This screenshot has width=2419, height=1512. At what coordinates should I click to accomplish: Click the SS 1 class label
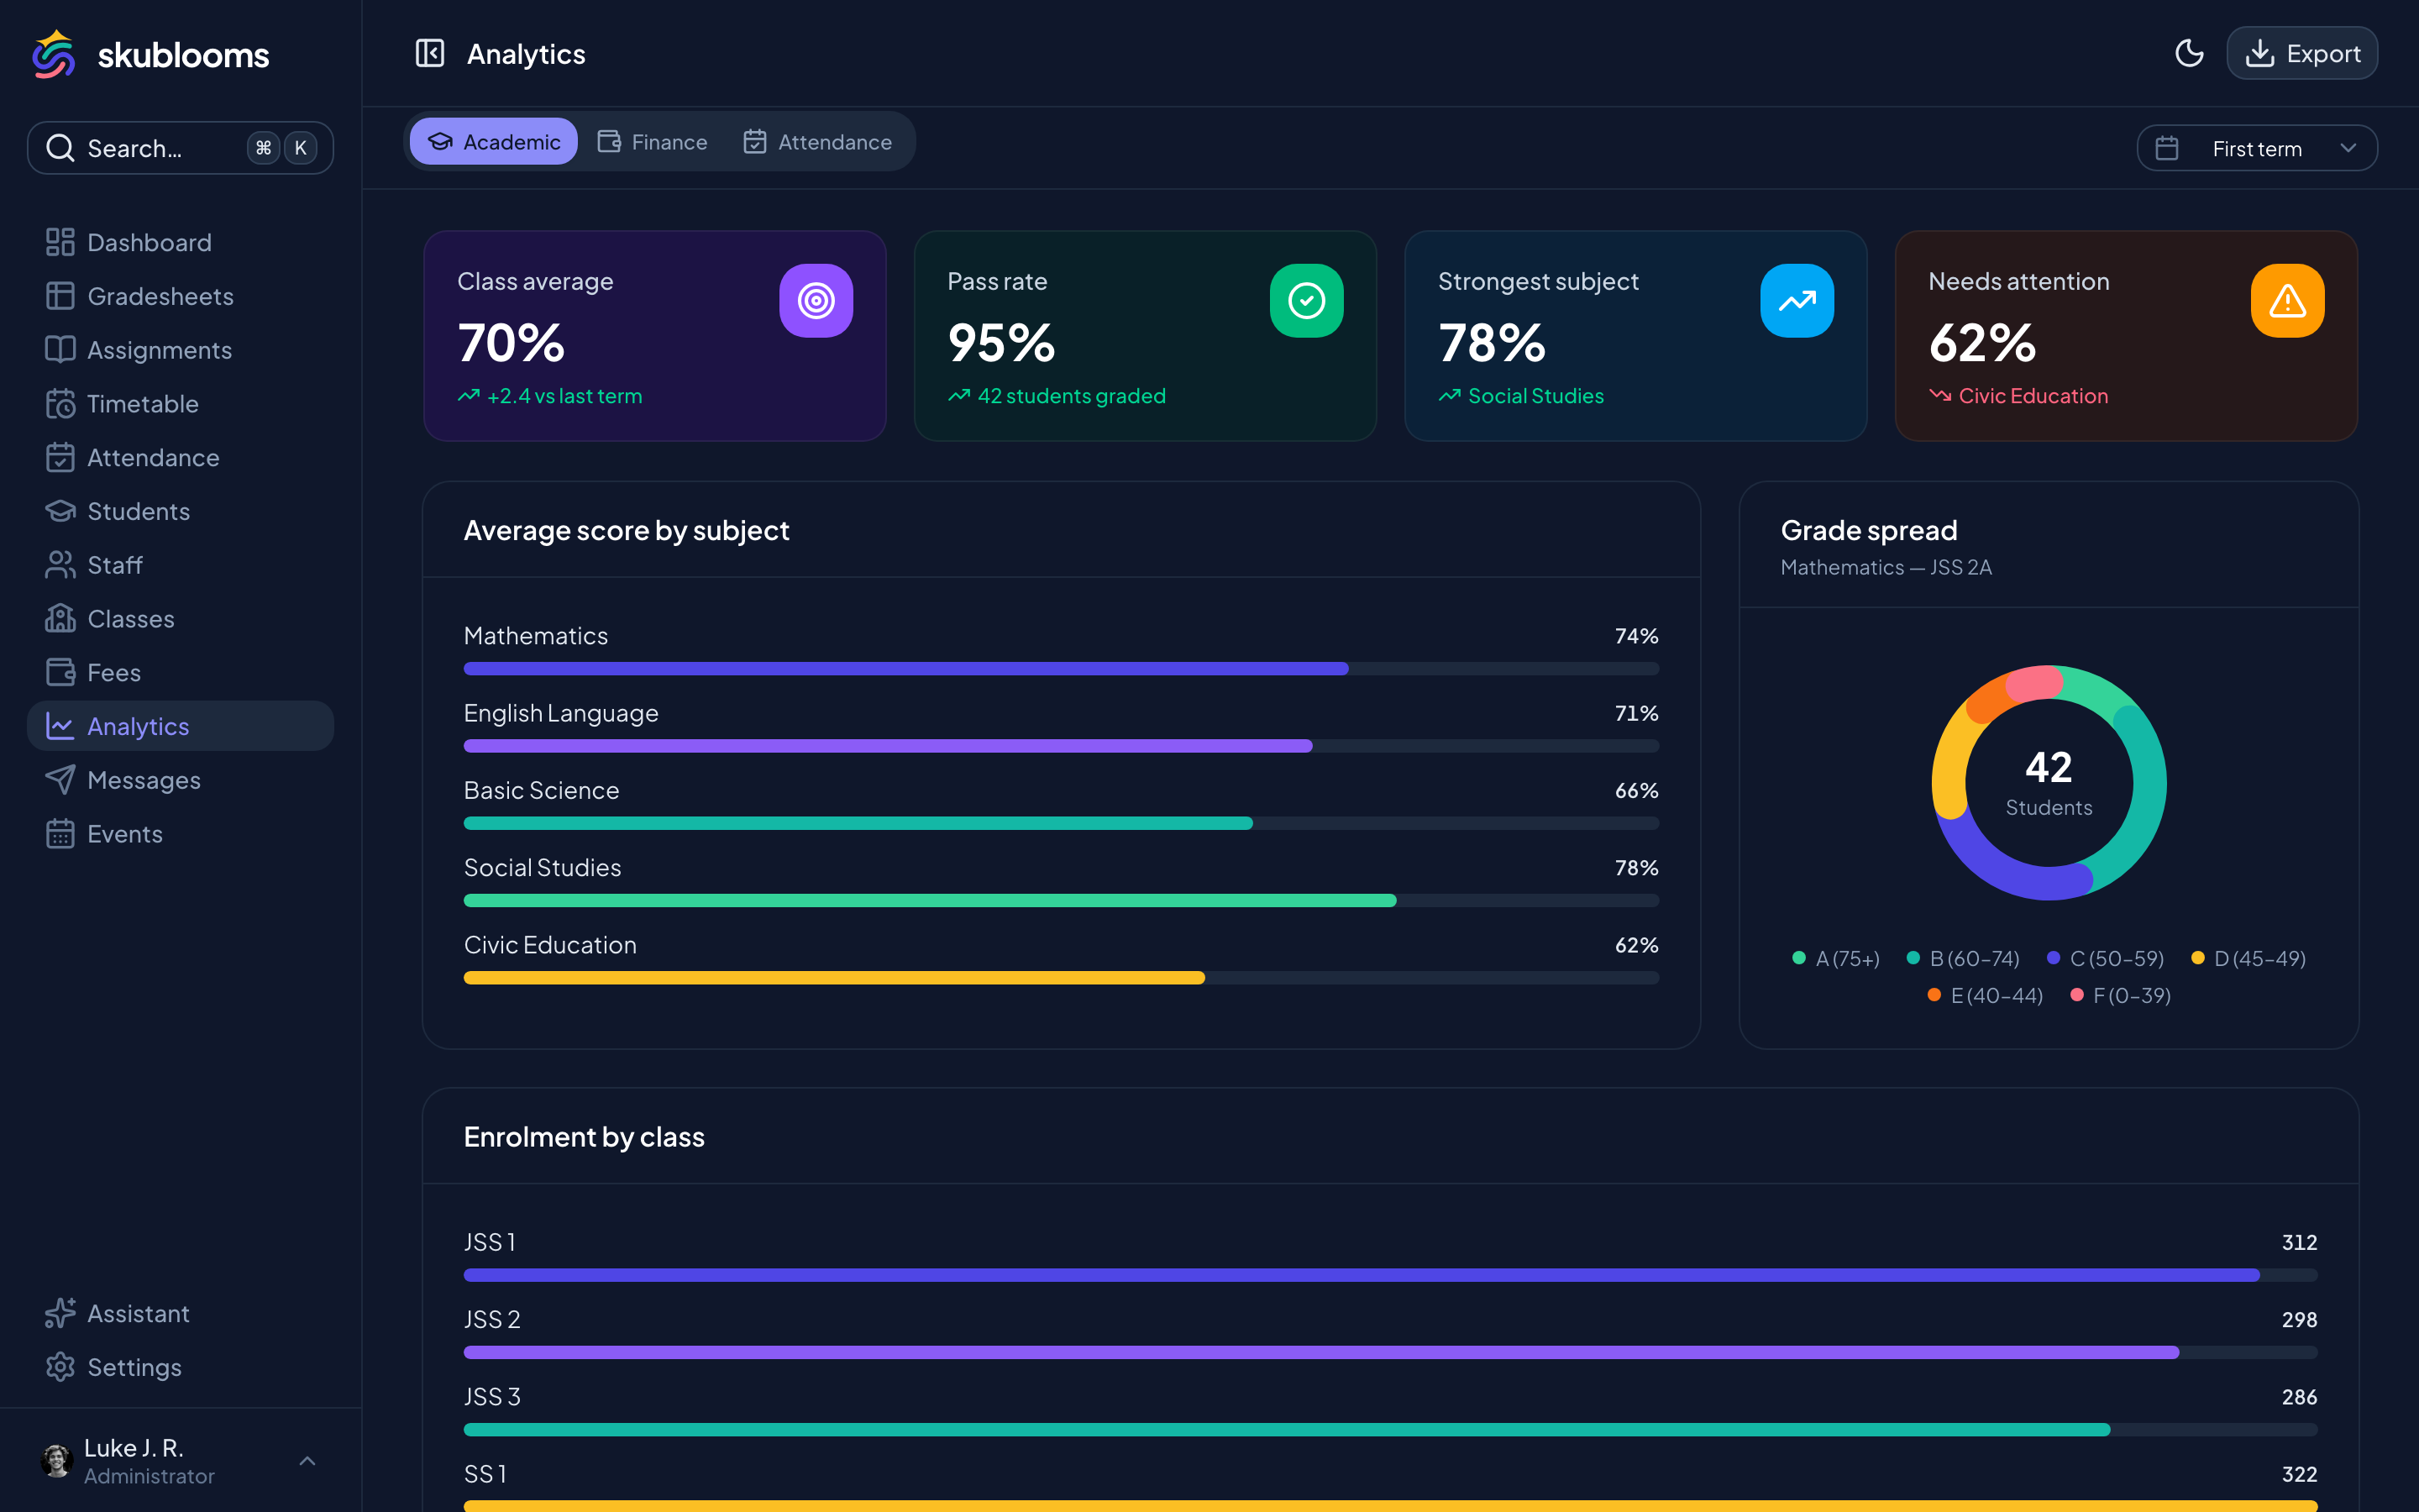tap(485, 1474)
